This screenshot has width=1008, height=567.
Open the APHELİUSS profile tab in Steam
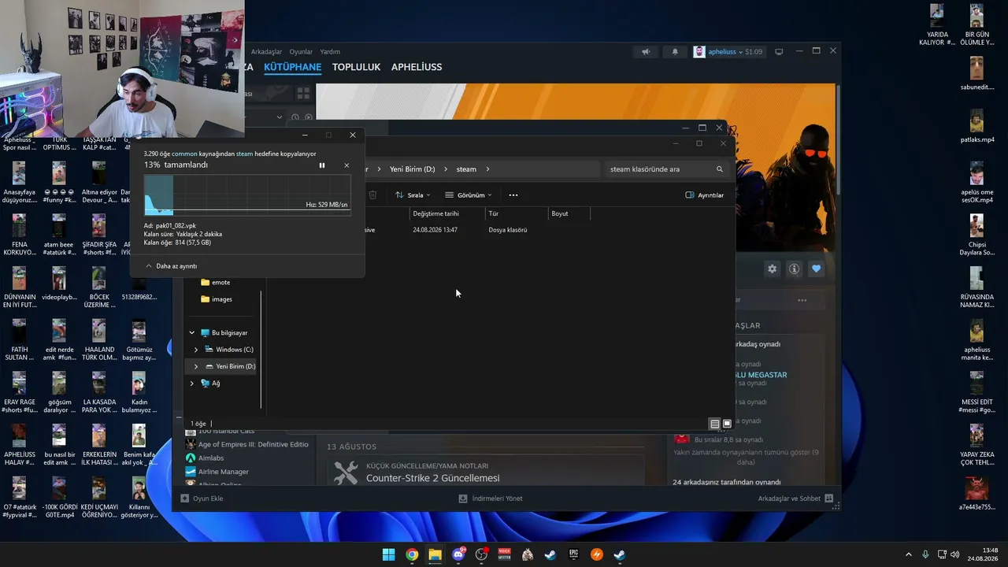pyautogui.click(x=417, y=67)
